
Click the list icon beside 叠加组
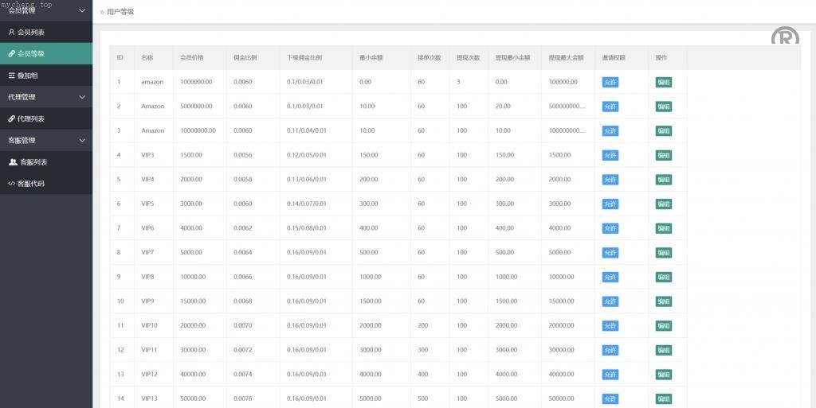click(11, 76)
